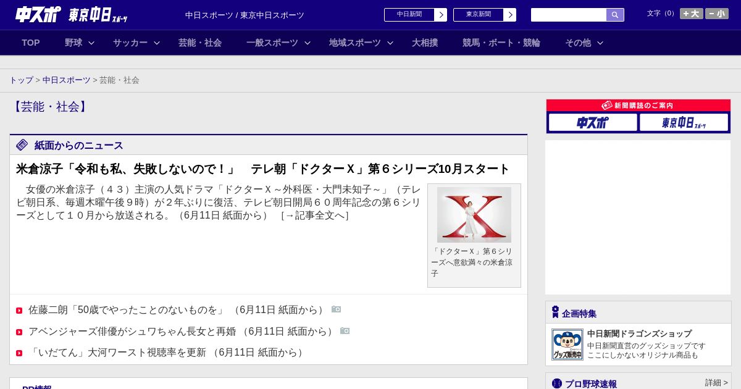The width and height of the screenshot is (741, 389).
Task: Focus the header search input field
Action: [569, 15]
